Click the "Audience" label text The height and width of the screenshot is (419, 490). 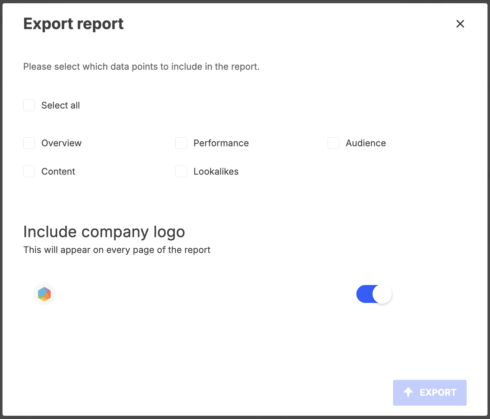coord(365,143)
